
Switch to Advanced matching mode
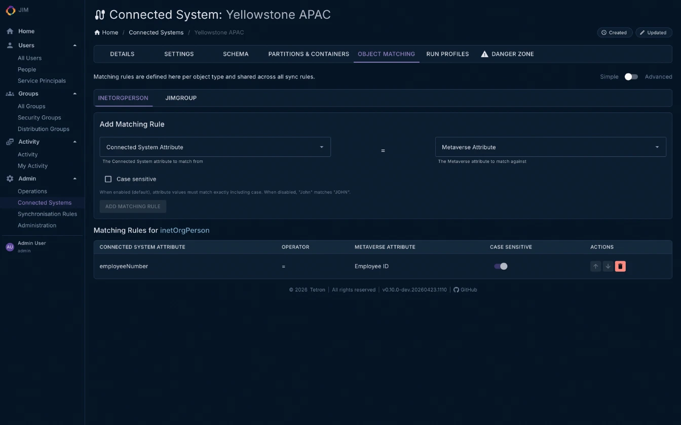pyautogui.click(x=631, y=76)
